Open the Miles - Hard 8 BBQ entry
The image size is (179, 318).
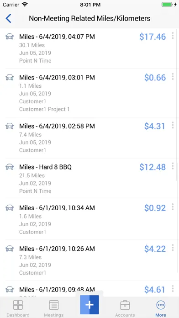[89, 179]
